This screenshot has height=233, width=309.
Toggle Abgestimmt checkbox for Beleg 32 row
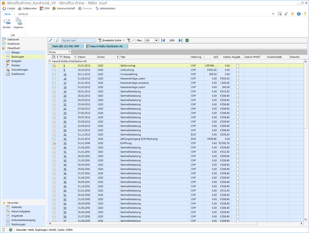(238, 135)
